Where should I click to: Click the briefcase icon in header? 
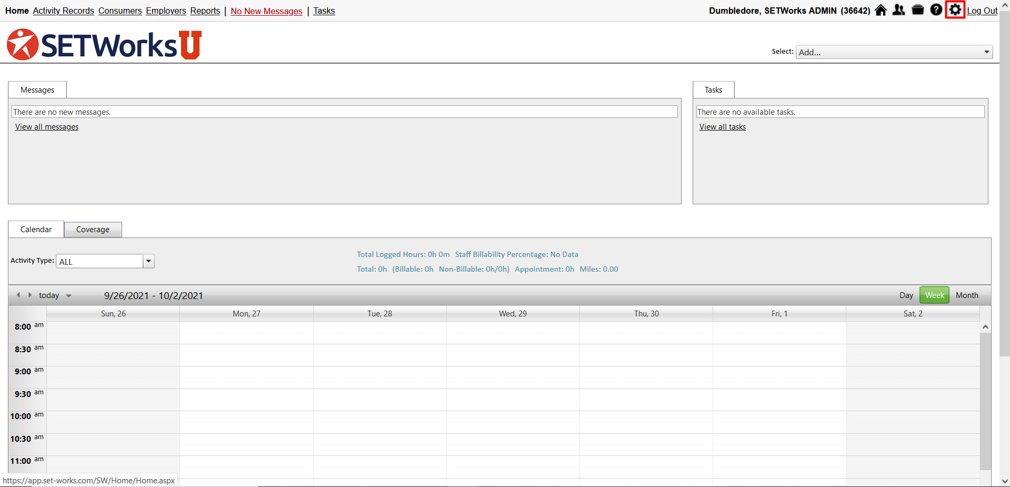918,10
